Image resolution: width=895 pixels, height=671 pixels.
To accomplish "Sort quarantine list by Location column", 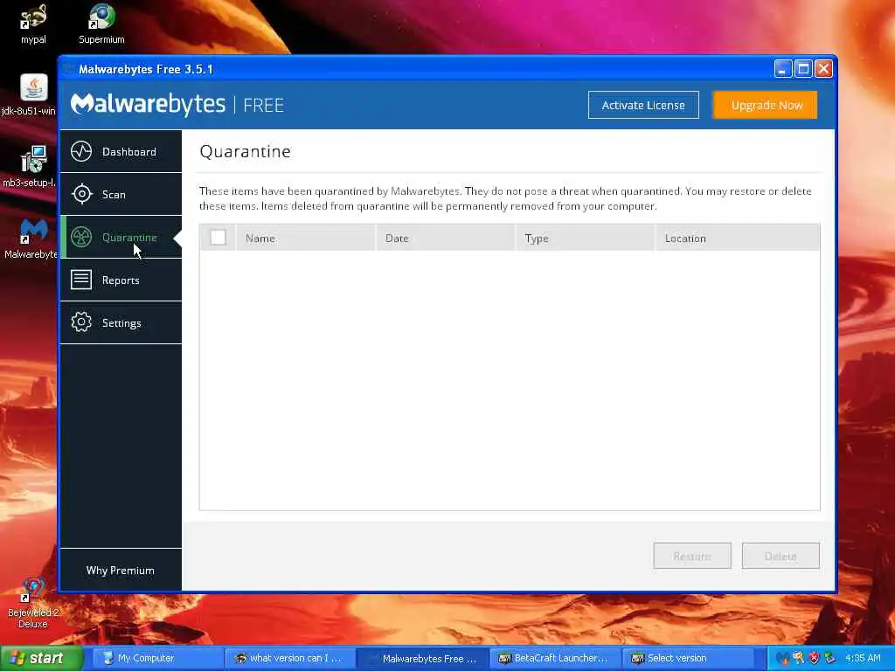I will (738, 238).
